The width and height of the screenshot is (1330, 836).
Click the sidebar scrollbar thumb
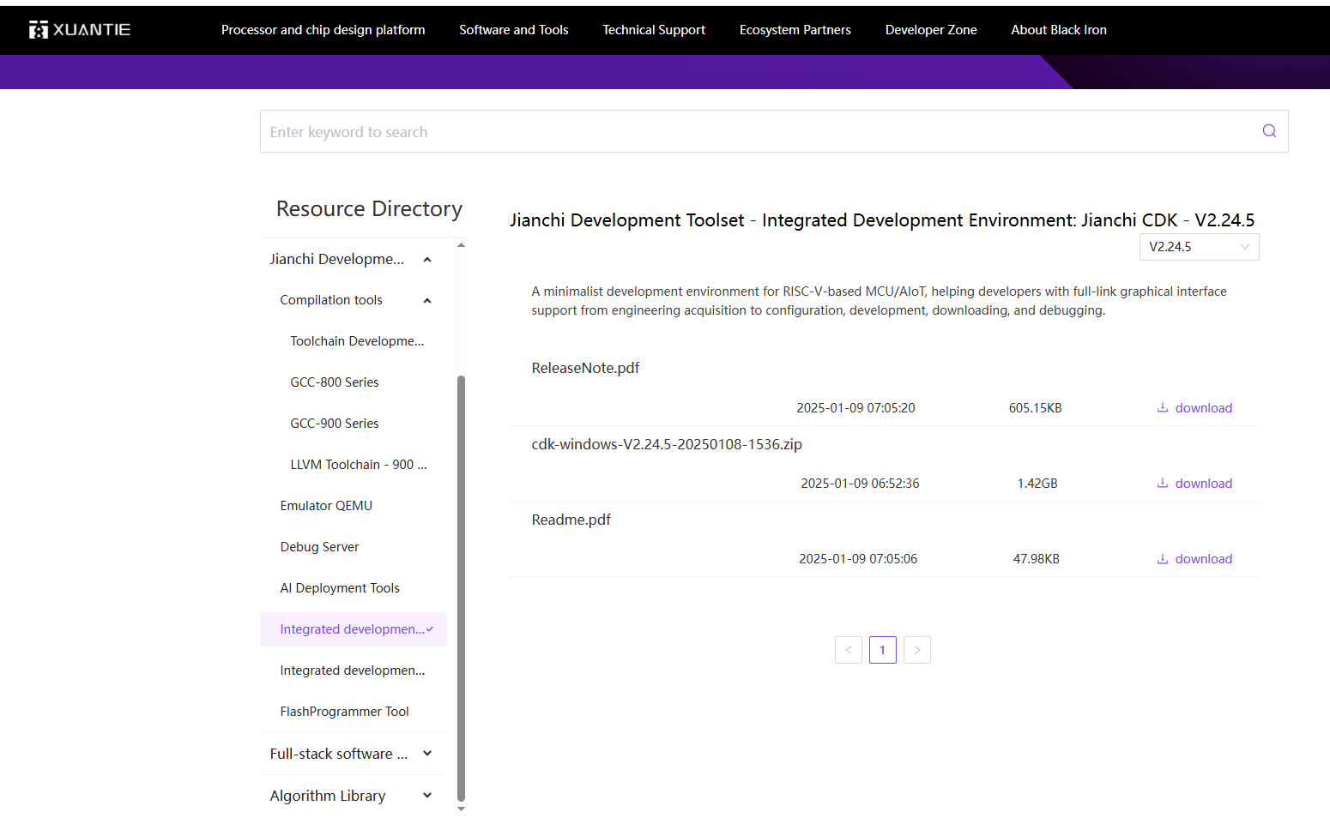[461, 588]
